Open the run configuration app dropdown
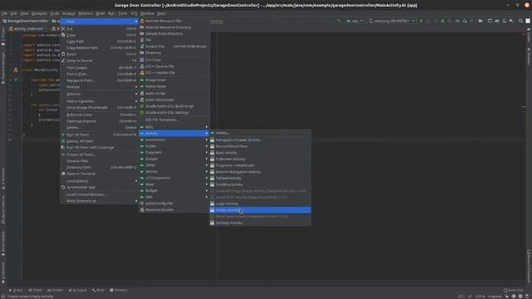 click(x=355, y=21)
